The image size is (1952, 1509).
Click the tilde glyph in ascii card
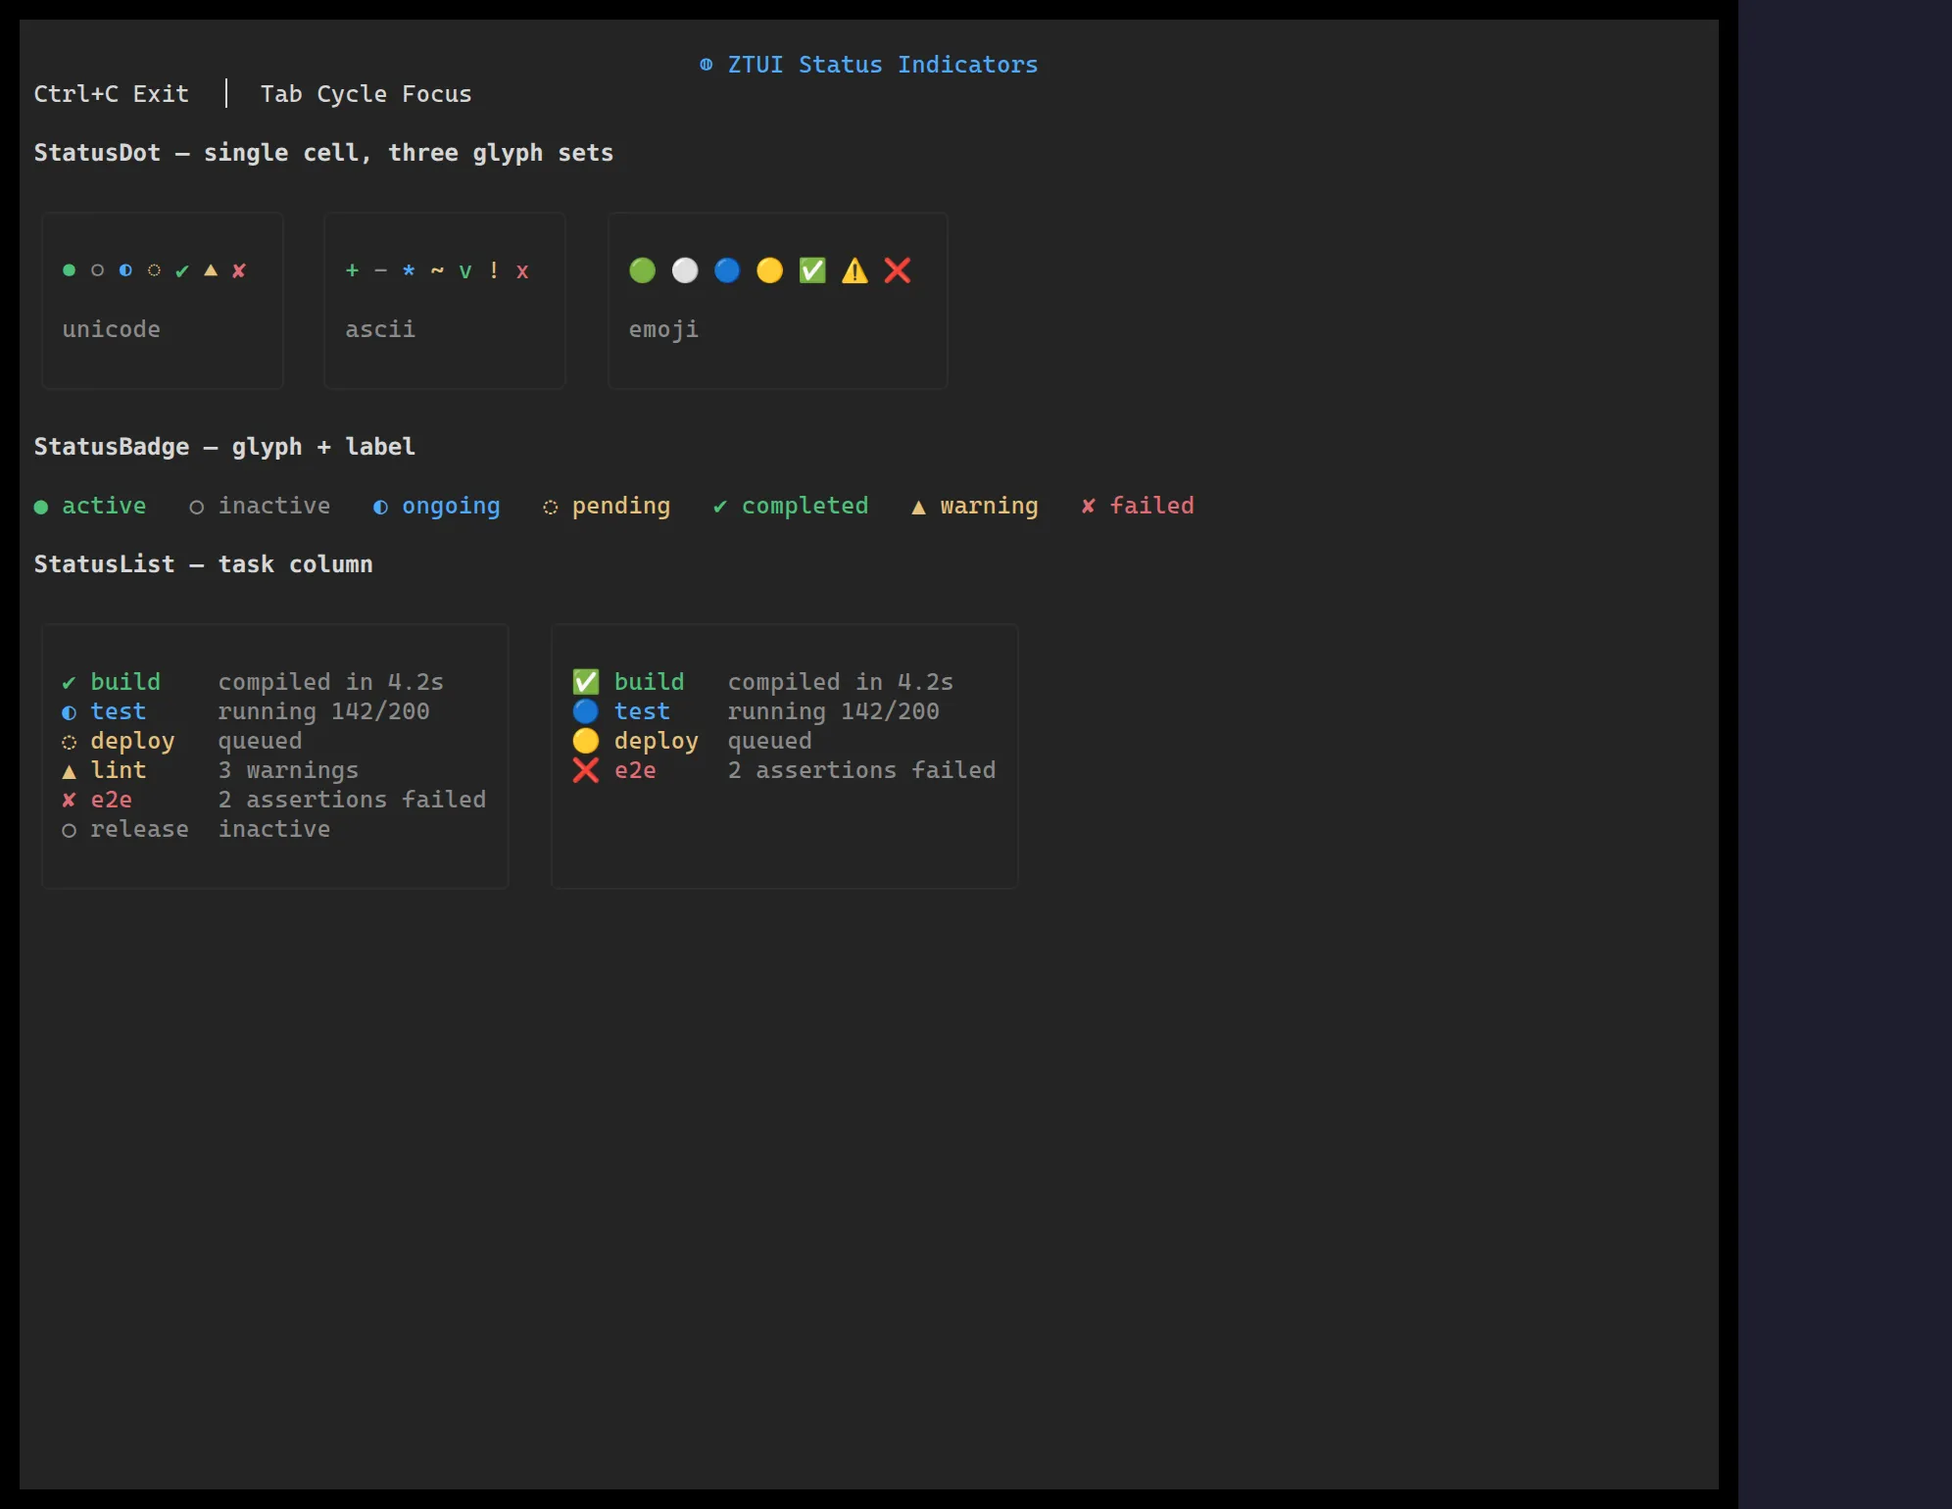point(437,270)
